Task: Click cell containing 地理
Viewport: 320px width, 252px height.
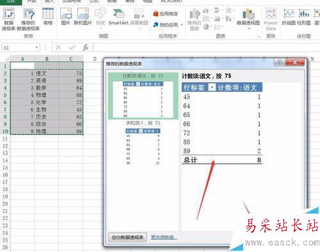Action: click(x=47, y=131)
